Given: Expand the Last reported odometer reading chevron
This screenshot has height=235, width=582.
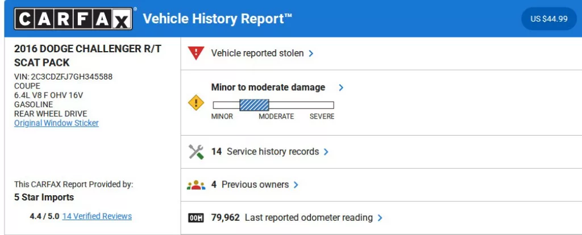Looking at the screenshot, I should [x=380, y=218].
